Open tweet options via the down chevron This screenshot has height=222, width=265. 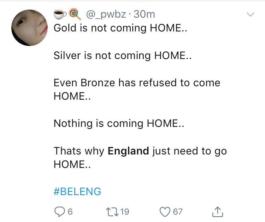(250, 14)
